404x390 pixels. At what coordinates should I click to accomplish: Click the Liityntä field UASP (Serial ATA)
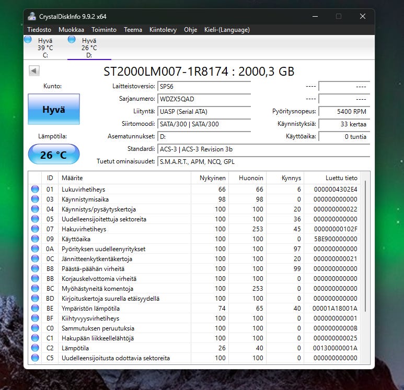coord(204,111)
